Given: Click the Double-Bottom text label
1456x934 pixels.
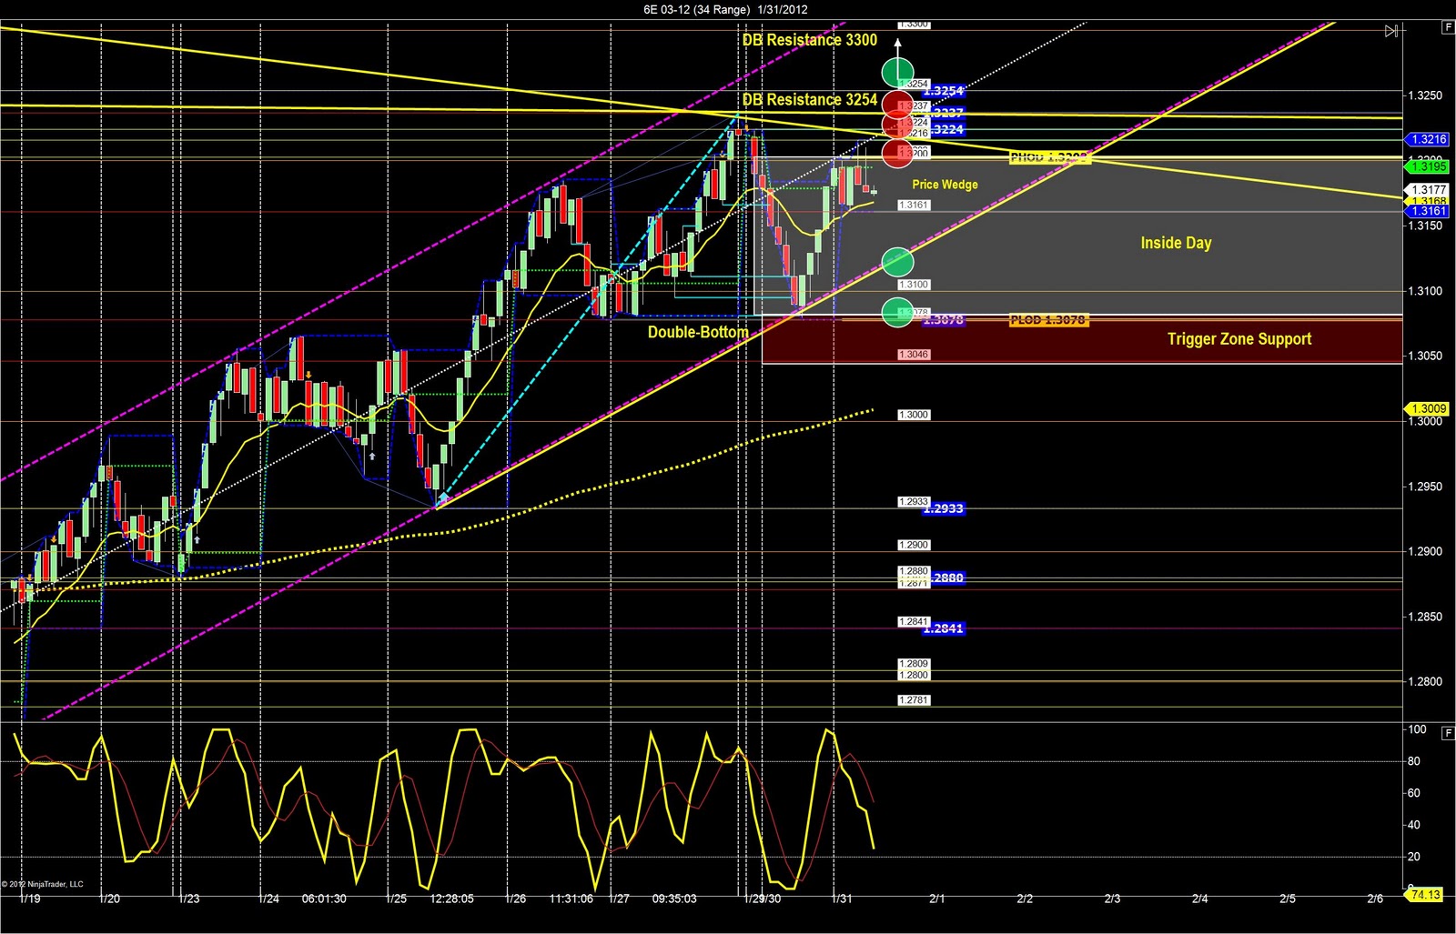Looking at the screenshot, I should (x=697, y=332).
